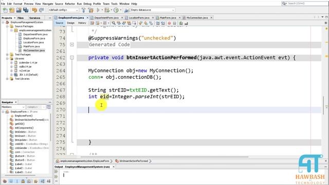Click the New File toolbar icon
The width and height of the screenshot is (329, 185).
click(x=5, y=10)
